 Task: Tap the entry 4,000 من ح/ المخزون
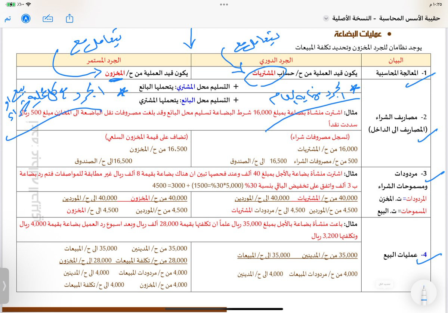163,285
